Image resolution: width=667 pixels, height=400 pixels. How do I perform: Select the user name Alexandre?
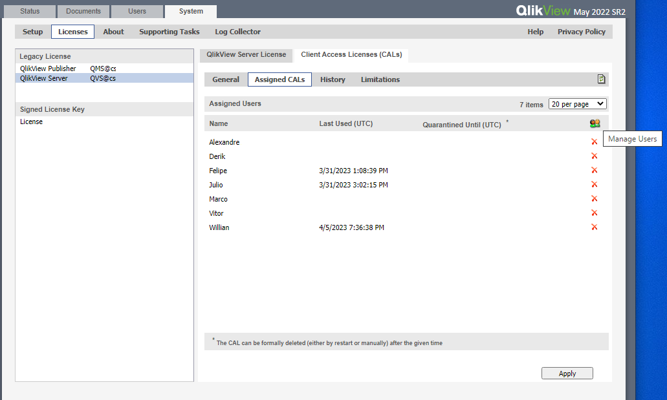point(224,142)
